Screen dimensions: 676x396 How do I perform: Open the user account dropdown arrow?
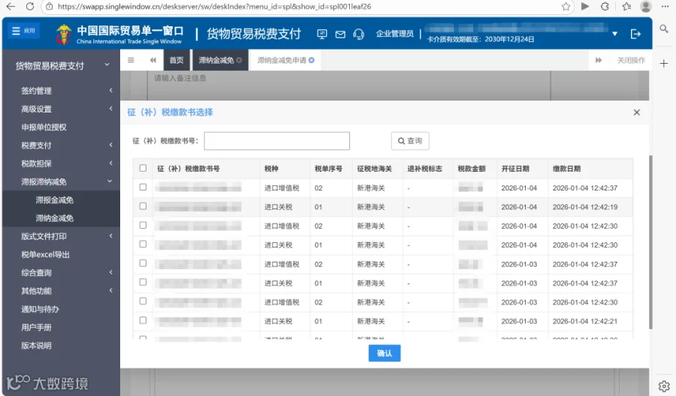614,34
